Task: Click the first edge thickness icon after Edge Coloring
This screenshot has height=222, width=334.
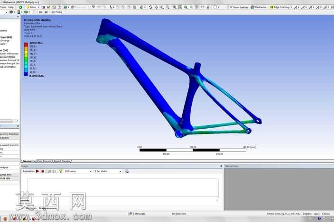Action: click(x=297, y=7)
